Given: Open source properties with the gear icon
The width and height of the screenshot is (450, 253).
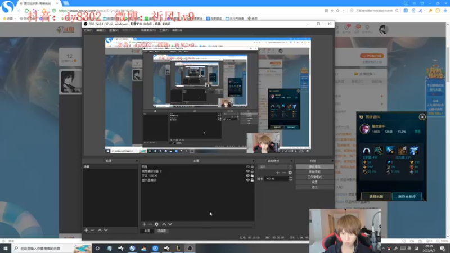Looking at the screenshot, I should [x=157, y=224].
